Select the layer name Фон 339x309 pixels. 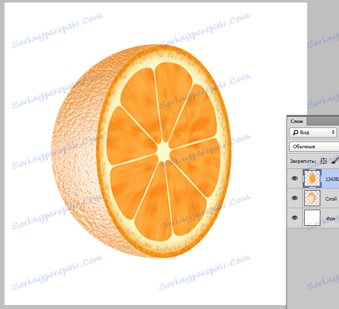tap(330, 219)
